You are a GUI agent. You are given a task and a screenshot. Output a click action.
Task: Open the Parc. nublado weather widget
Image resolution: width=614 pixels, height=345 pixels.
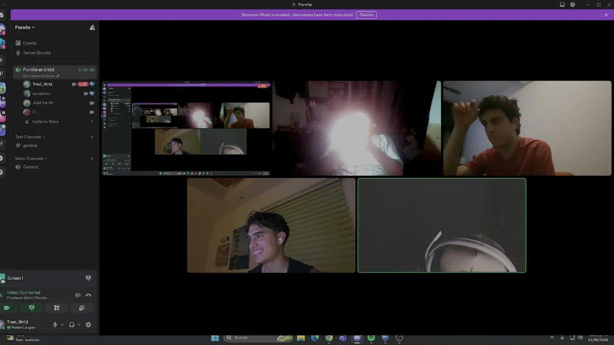[x=23, y=338]
